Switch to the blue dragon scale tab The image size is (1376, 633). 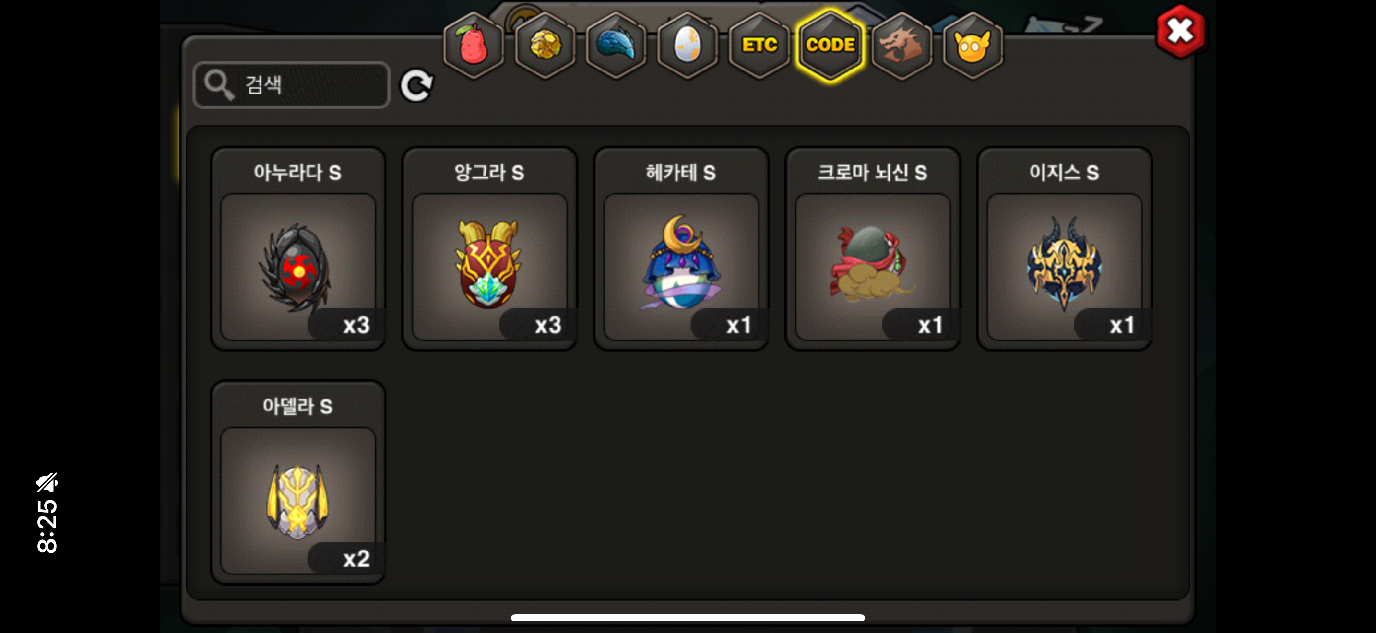click(616, 46)
